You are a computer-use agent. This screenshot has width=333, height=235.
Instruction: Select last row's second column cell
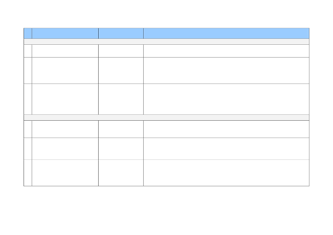[65, 173]
